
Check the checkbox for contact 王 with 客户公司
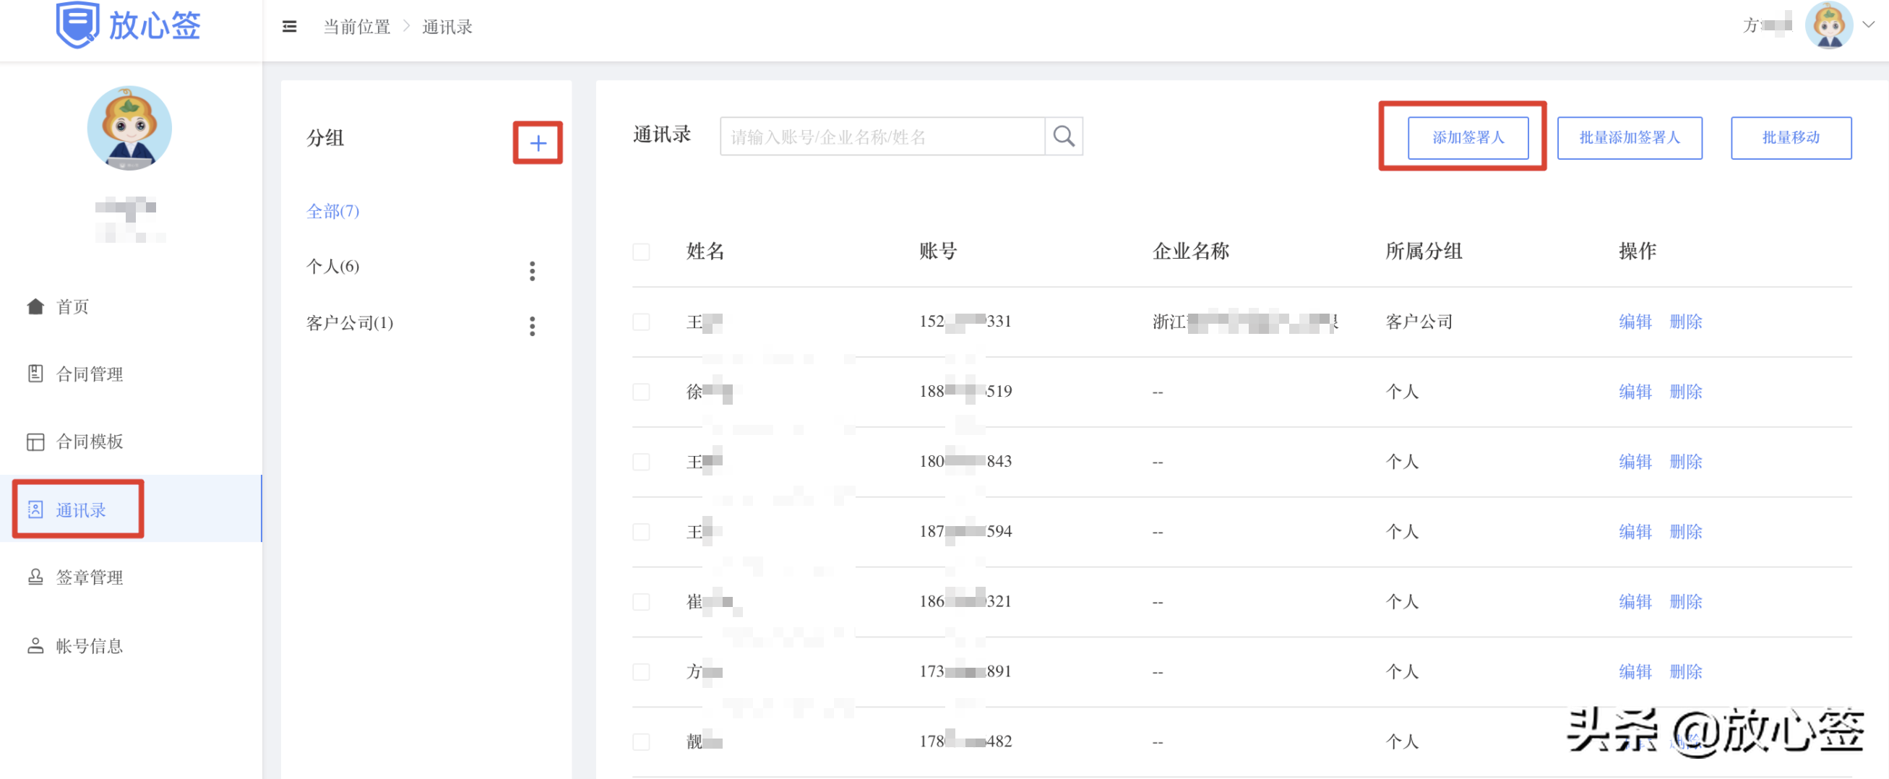pos(641,322)
